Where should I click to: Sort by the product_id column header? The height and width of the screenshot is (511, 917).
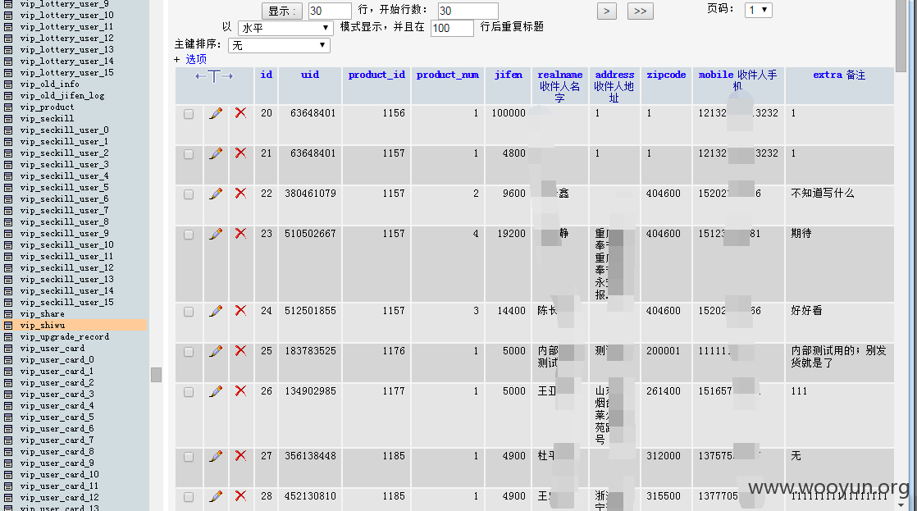coord(376,75)
